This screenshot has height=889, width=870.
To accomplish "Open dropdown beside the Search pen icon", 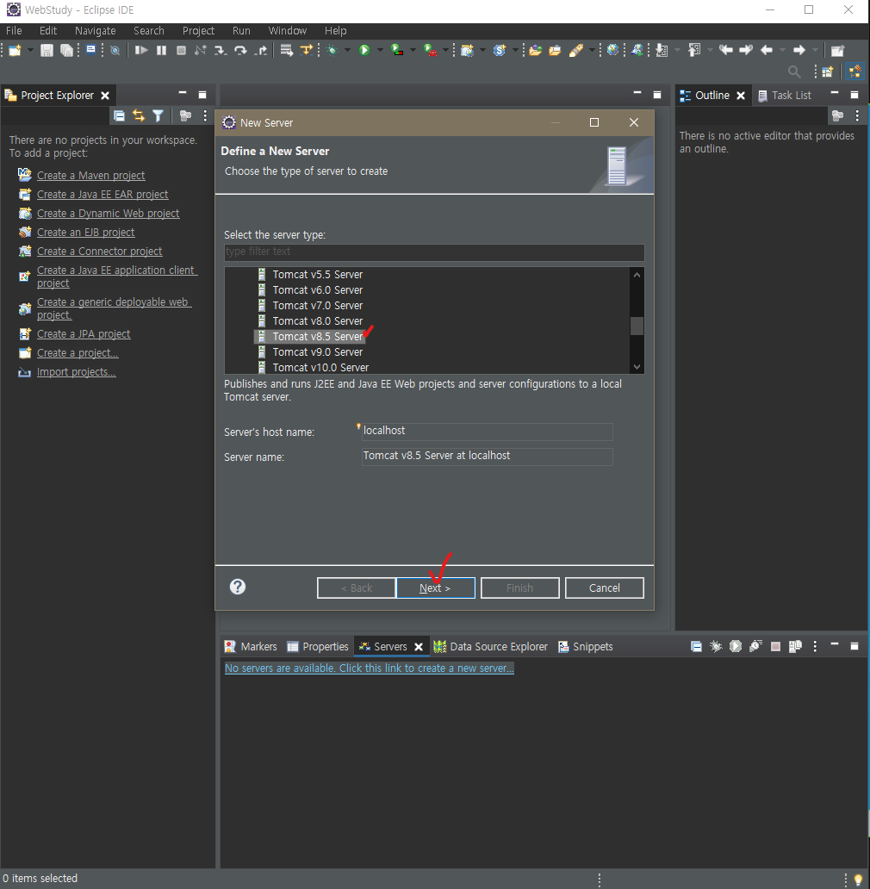I will coord(592,51).
